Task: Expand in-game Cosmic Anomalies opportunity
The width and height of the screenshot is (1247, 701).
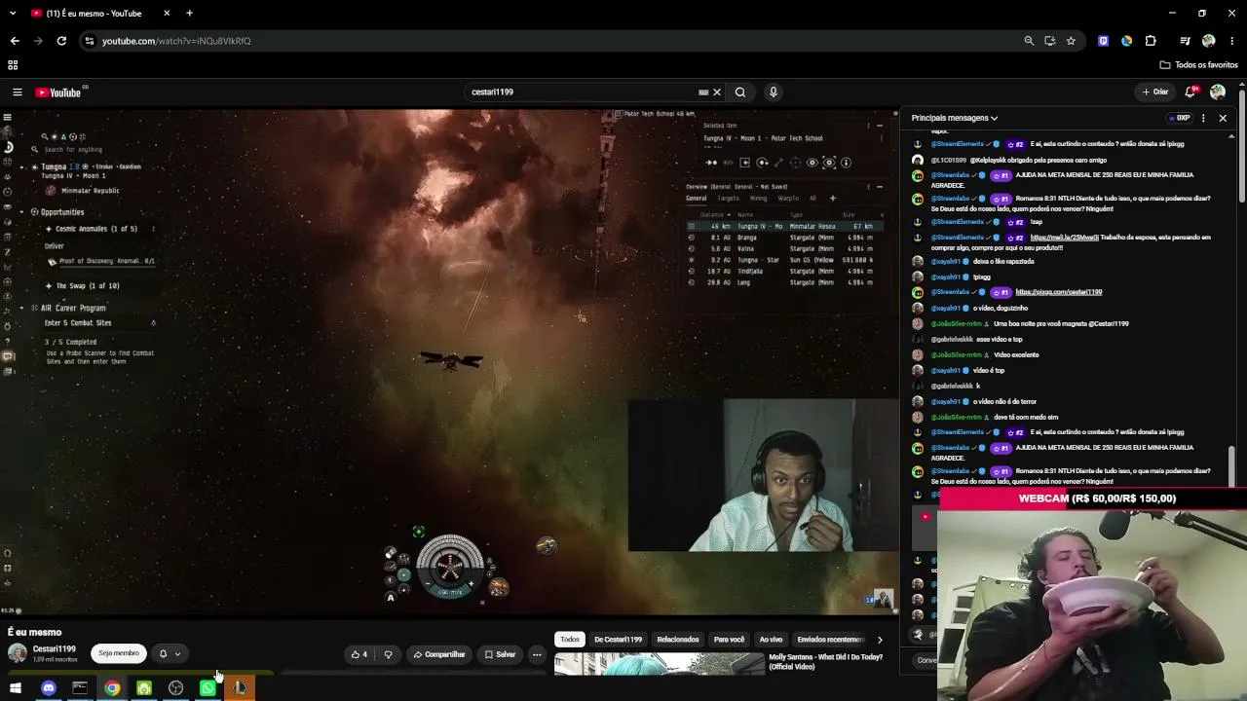Action: point(95,229)
